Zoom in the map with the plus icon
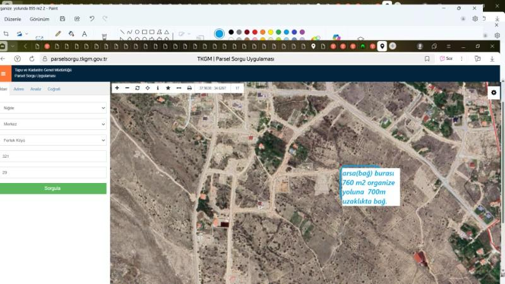 pyautogui.click(x=117, y=88)
